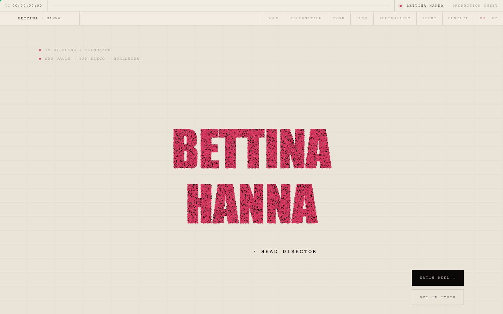Click the timecode progress bar track

221,6
